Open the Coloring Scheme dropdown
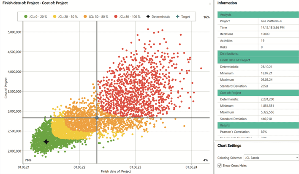The width and height of the screenshot is (299, 174). coord(272,158)
